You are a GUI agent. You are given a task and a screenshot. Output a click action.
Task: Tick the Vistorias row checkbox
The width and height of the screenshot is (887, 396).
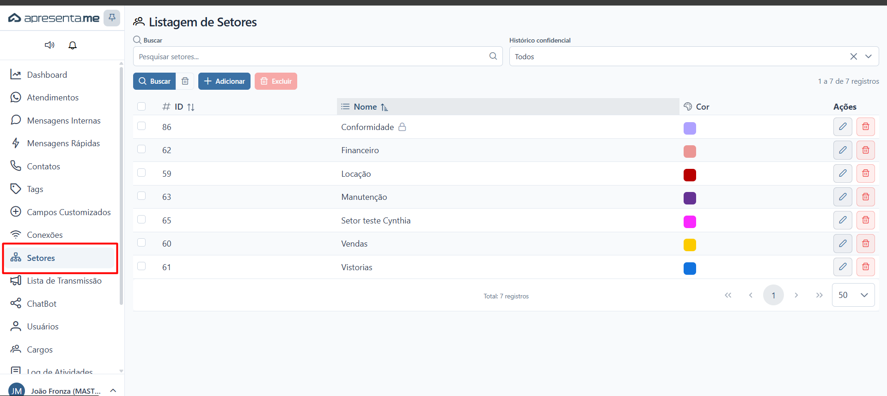click(x=141, y=266)
